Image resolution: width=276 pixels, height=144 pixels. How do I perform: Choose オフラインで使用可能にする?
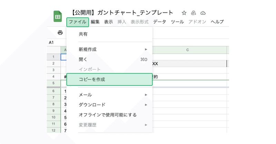click(x=109, y=115)
